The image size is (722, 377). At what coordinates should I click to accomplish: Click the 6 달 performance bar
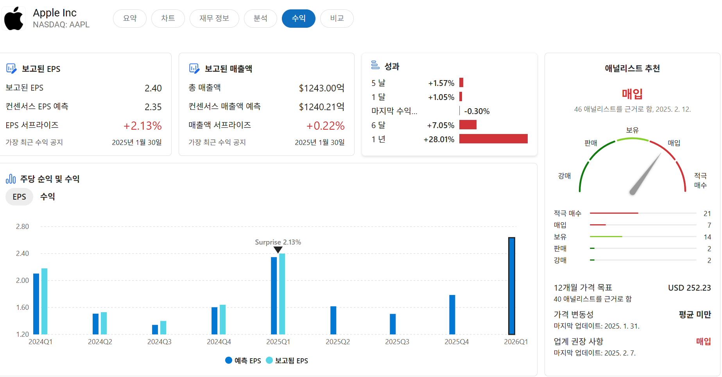point(468,125)
